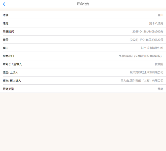Select the hearing time 2025-04-28 AM09点00分
Screen dimensions: 166x151
point(148,31)
